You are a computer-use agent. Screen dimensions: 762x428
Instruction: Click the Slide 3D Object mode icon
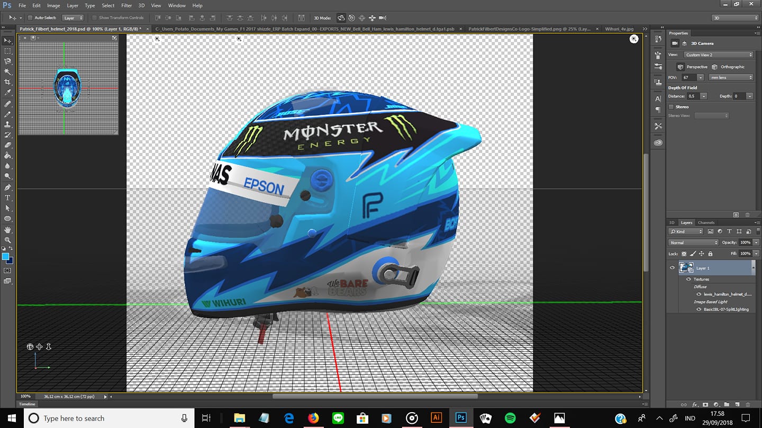click(372, 18)
